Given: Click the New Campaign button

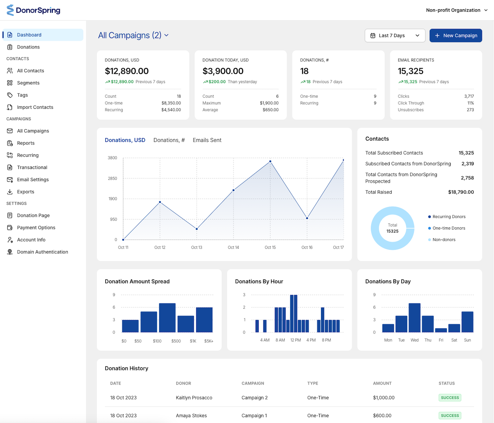Looking at the screenshot, I should 455,36.
